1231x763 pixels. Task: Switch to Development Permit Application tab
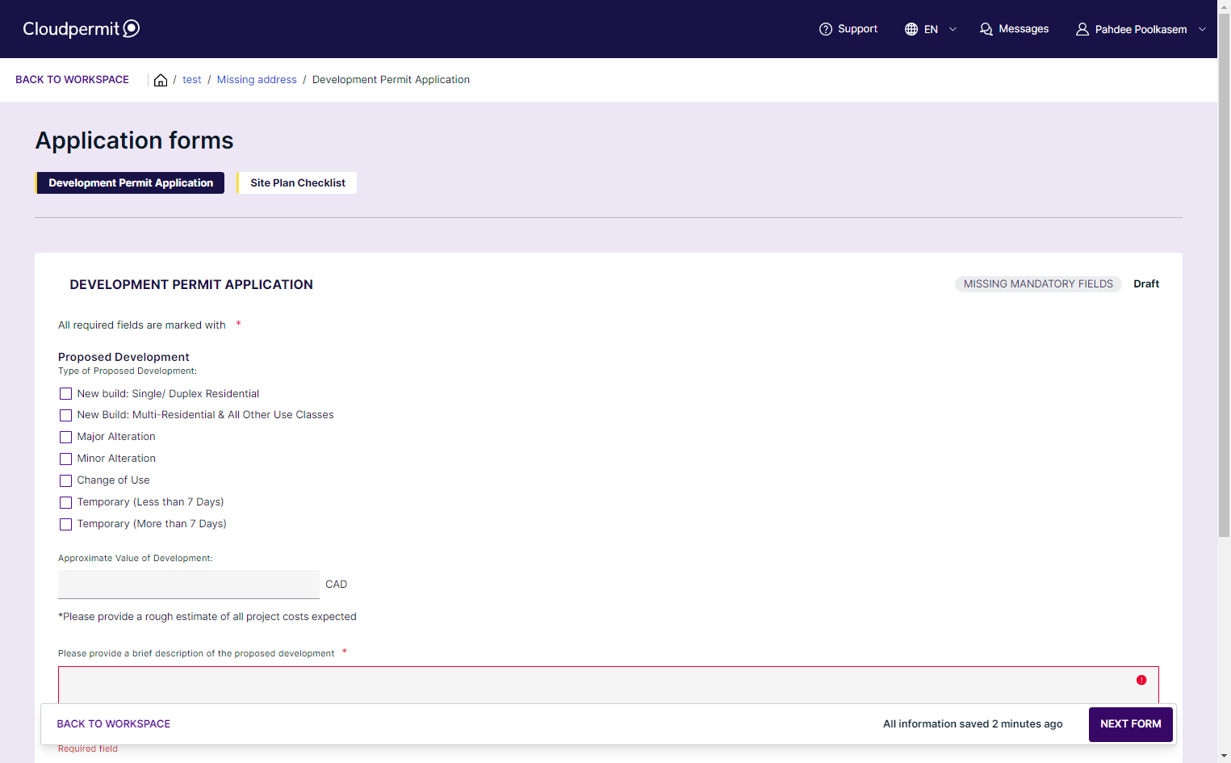pyautogui.click(x=130, y=182)
